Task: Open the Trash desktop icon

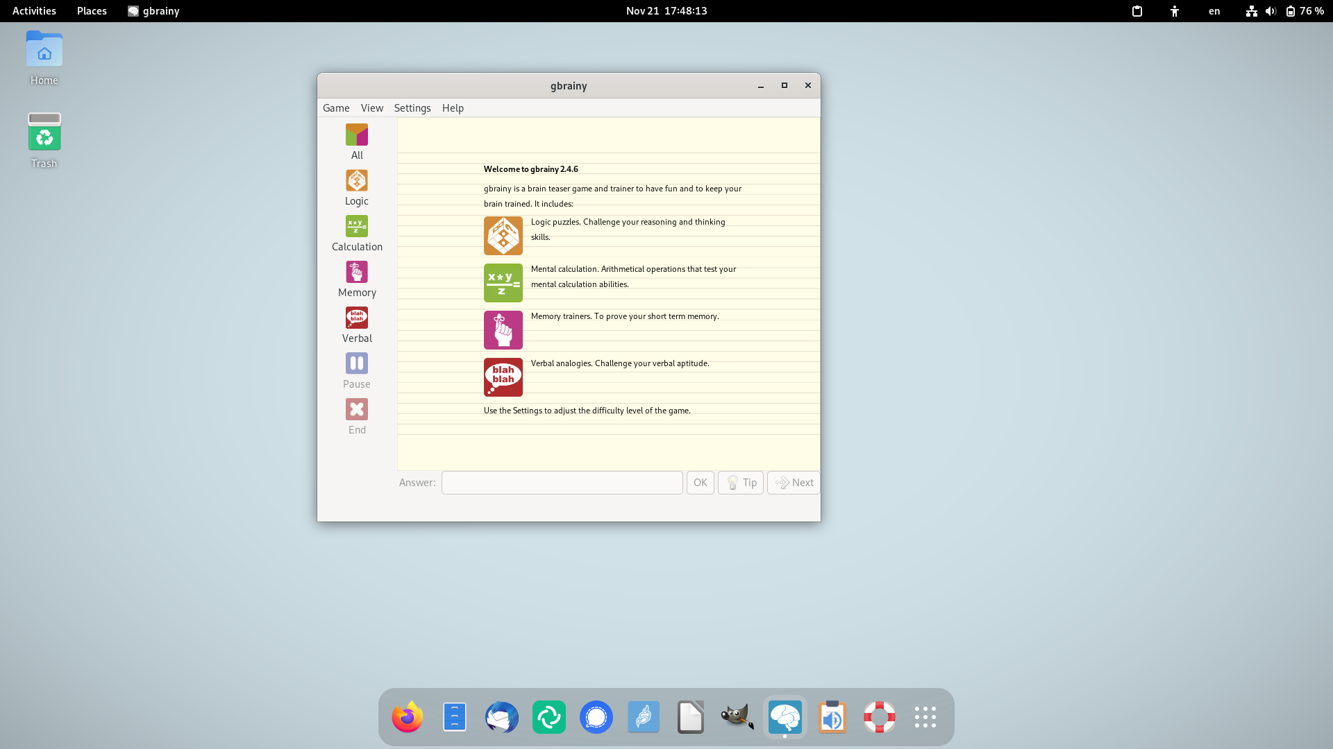Action: 44,141
